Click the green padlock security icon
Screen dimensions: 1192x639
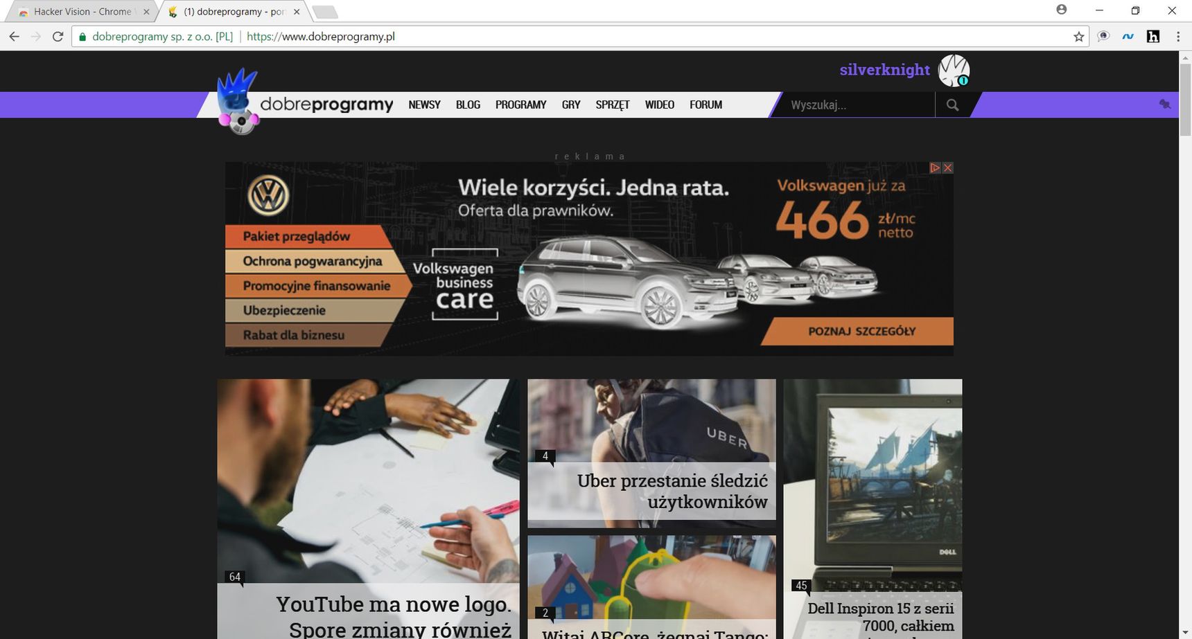coord(82,37)
